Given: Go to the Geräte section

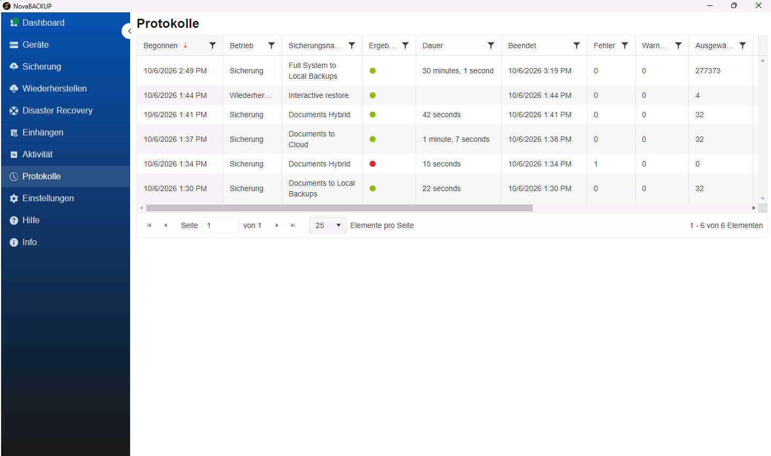Looking at the screenshot, I should tap(65, 45).
